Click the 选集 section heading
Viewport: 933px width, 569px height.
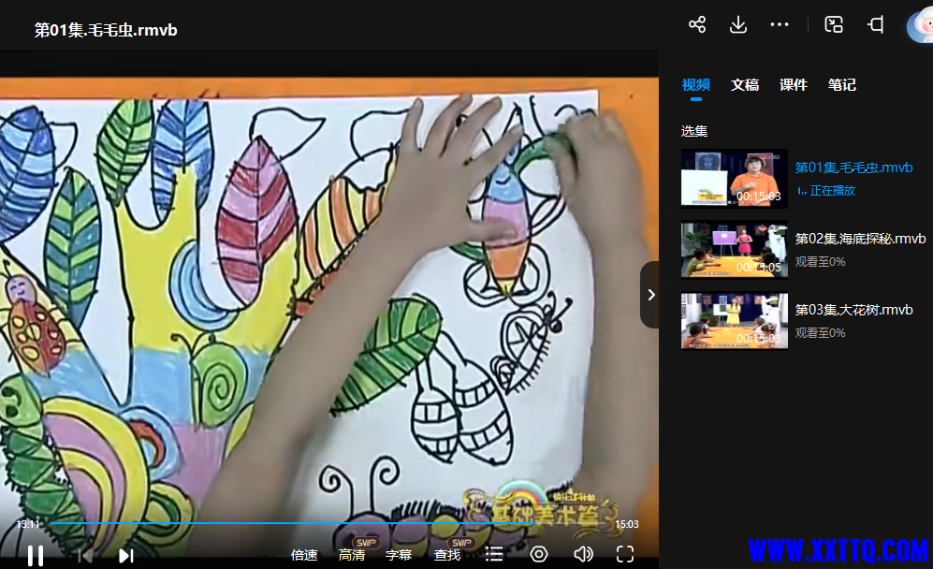(x=694, y=131)
